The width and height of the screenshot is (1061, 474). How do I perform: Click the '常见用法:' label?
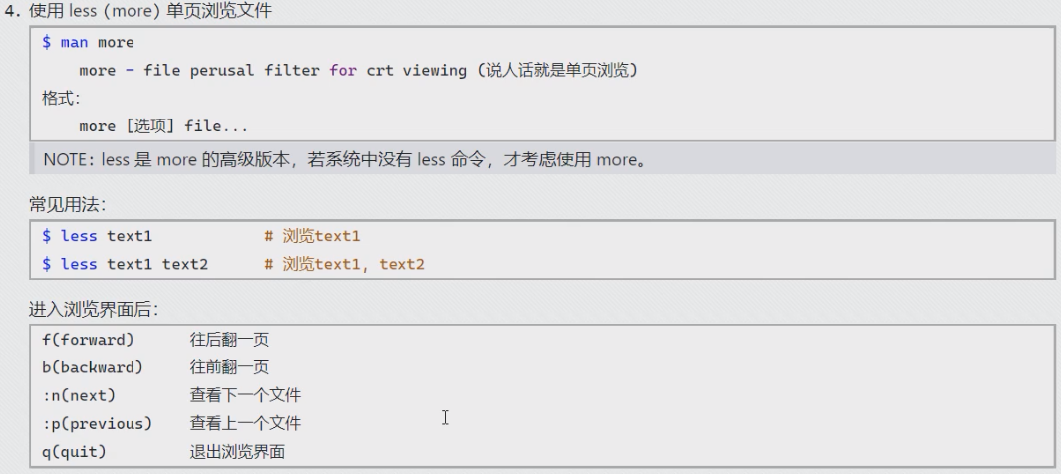(68, 204)
